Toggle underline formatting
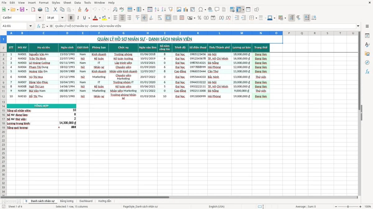 (84, 18)
